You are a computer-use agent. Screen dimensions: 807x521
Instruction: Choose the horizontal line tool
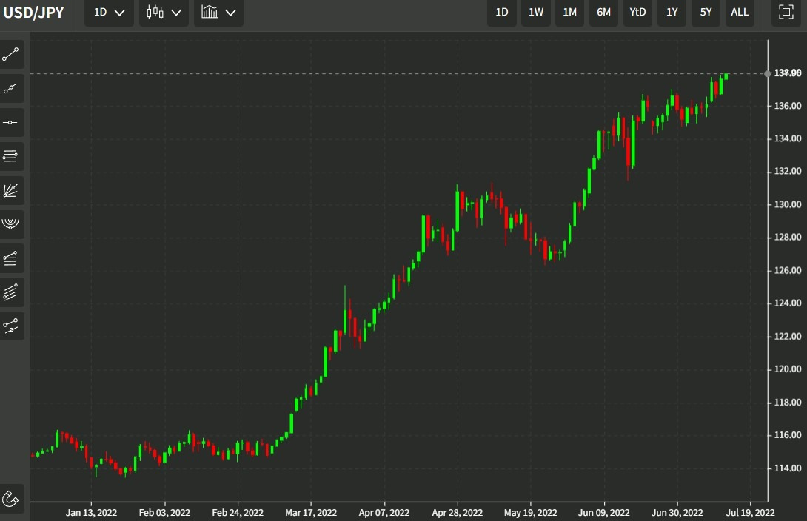(11, 122)
